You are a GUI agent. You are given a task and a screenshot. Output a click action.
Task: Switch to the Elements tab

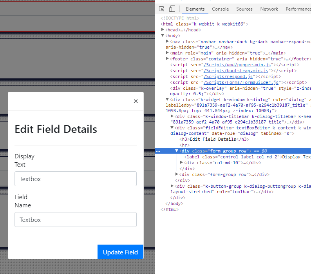(x=195, y=9)
